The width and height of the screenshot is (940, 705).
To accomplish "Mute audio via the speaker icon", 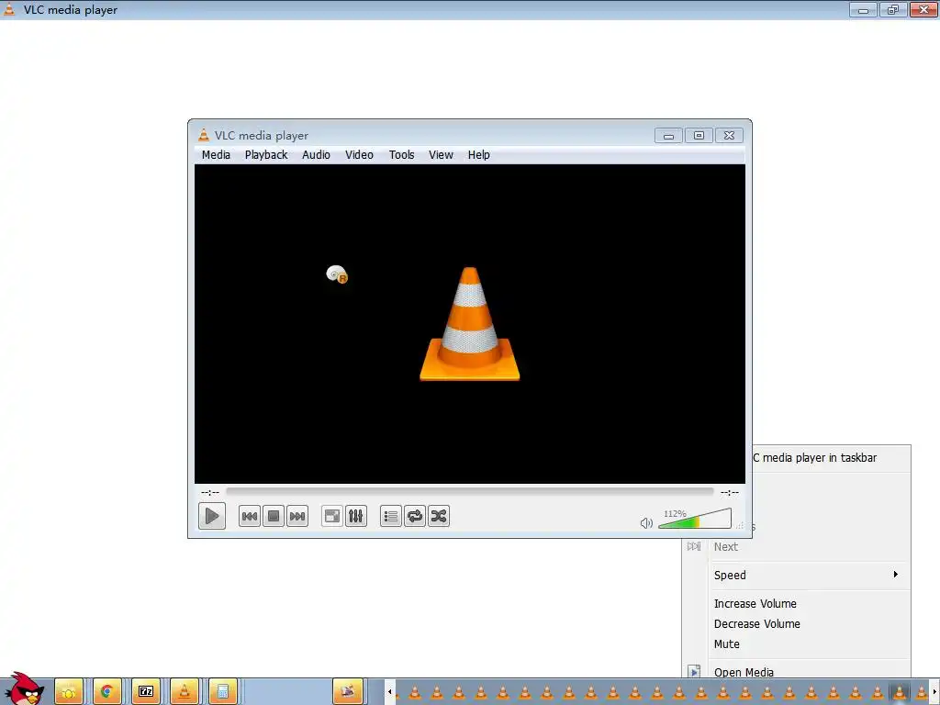I will click(x=646, y=523).
